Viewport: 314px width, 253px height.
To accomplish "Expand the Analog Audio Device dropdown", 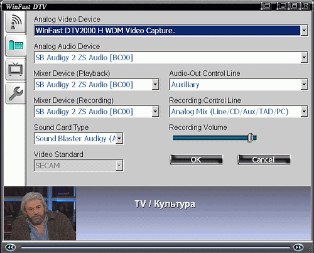I will click(x=304, y=58).
